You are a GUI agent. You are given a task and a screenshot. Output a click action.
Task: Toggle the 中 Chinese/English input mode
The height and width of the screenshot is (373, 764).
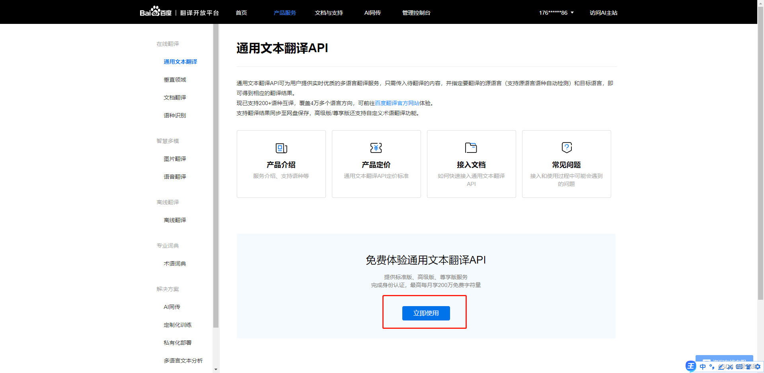pos(703,367)
